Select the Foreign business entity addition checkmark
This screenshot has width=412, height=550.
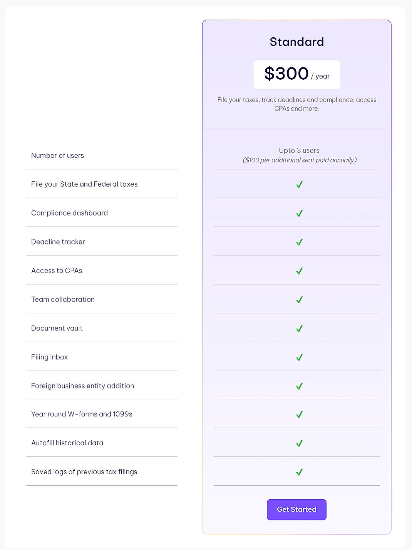tap(299, 386)
